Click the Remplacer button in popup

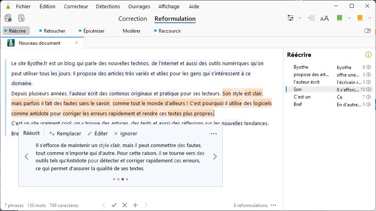click(65, 134)
